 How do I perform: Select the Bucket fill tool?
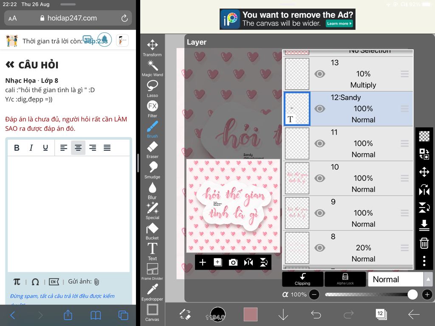[x=153, y=231]
